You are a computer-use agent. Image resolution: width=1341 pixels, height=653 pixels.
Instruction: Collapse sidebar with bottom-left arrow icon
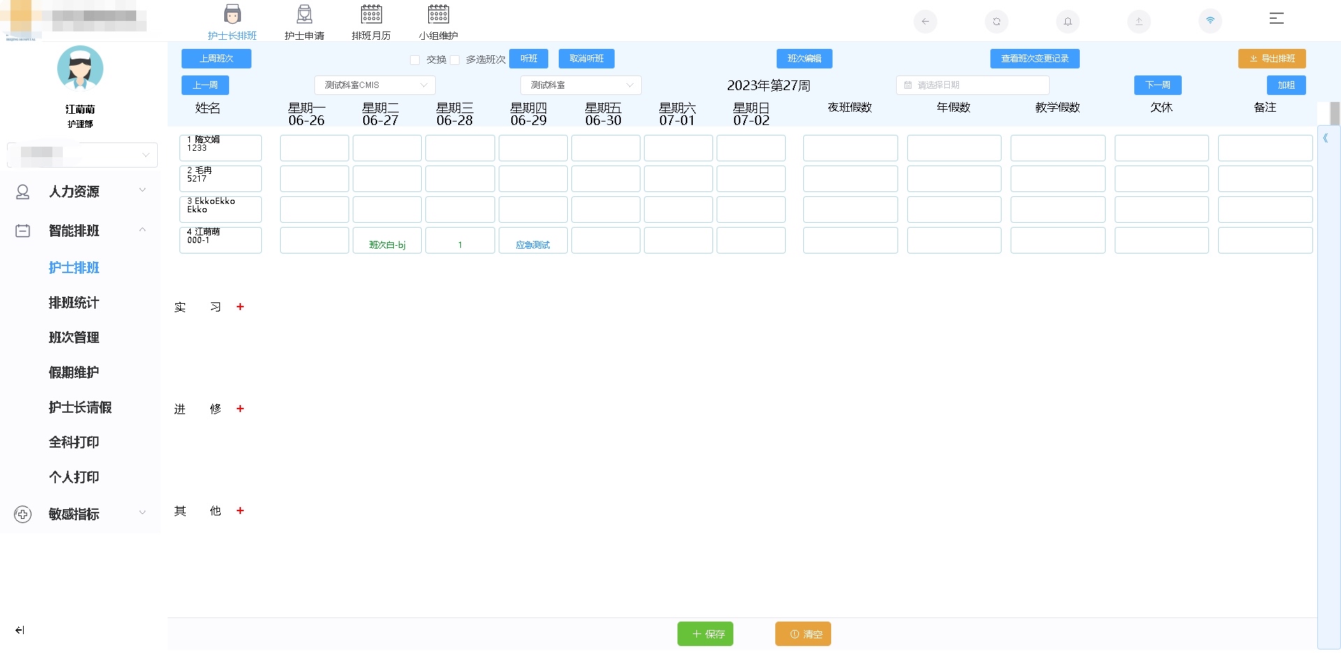click(x=20, y=630)
